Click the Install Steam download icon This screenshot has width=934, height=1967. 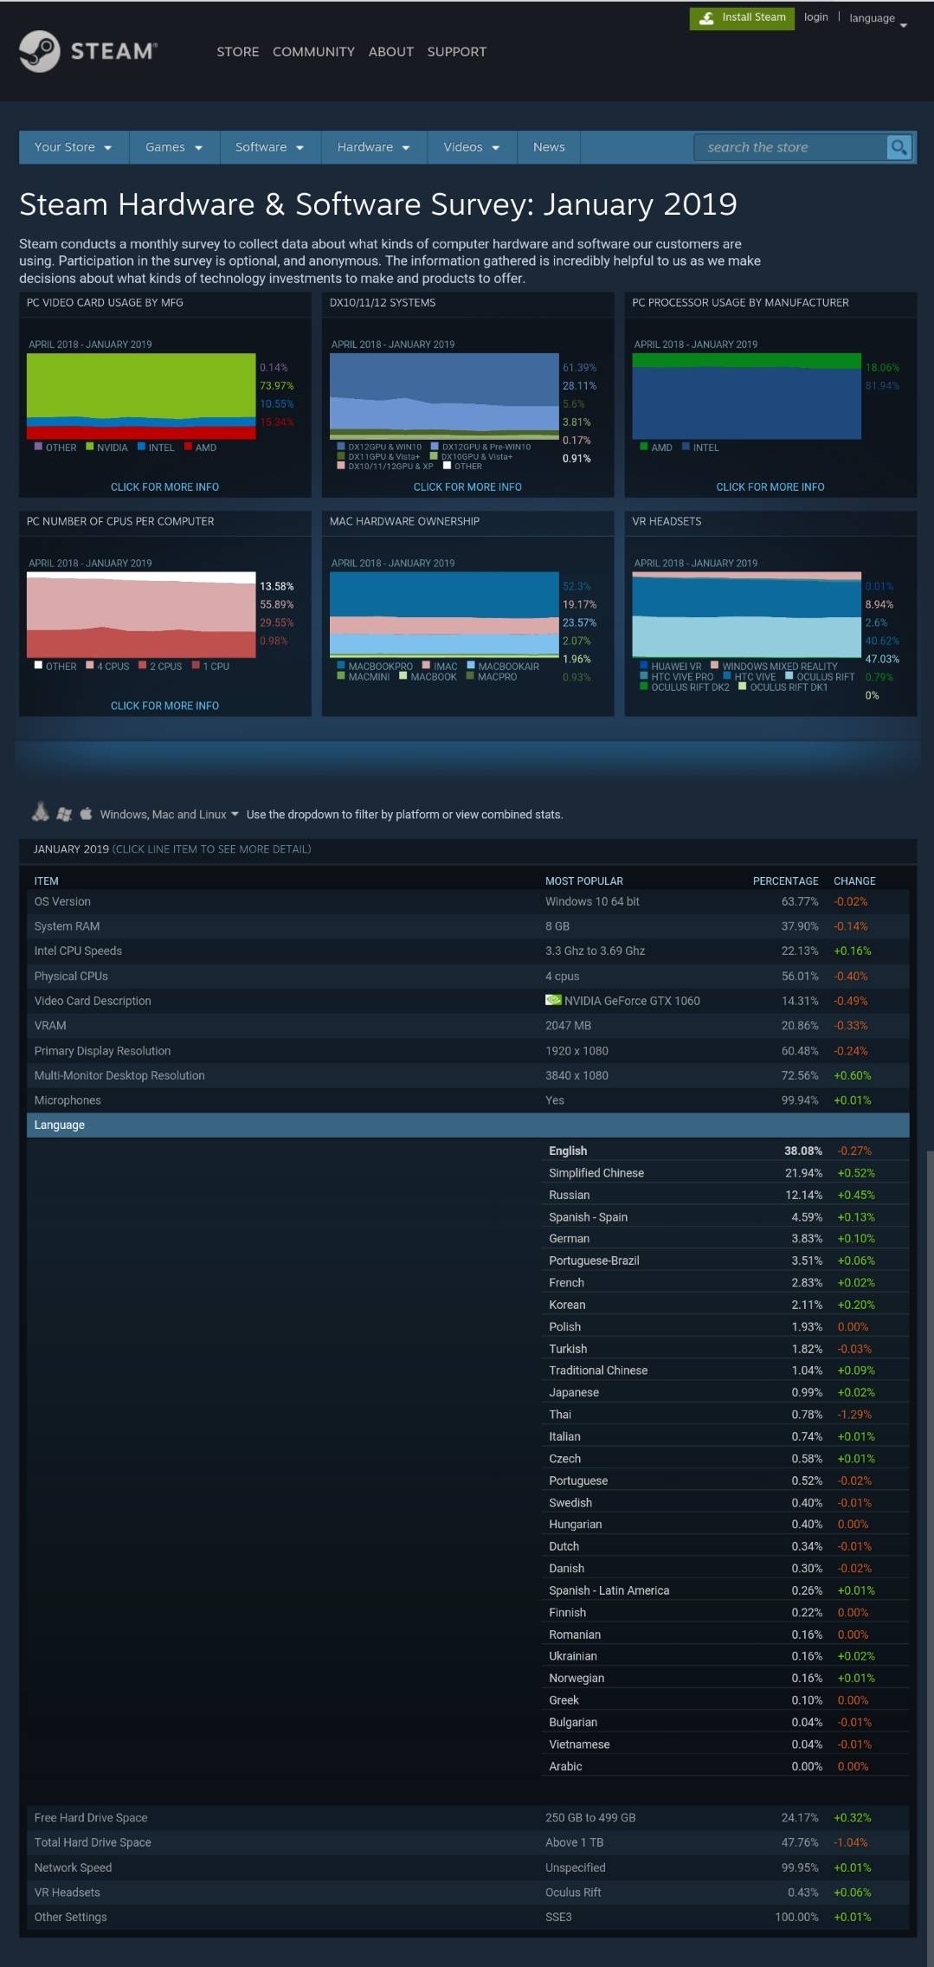tap(706, 18)
